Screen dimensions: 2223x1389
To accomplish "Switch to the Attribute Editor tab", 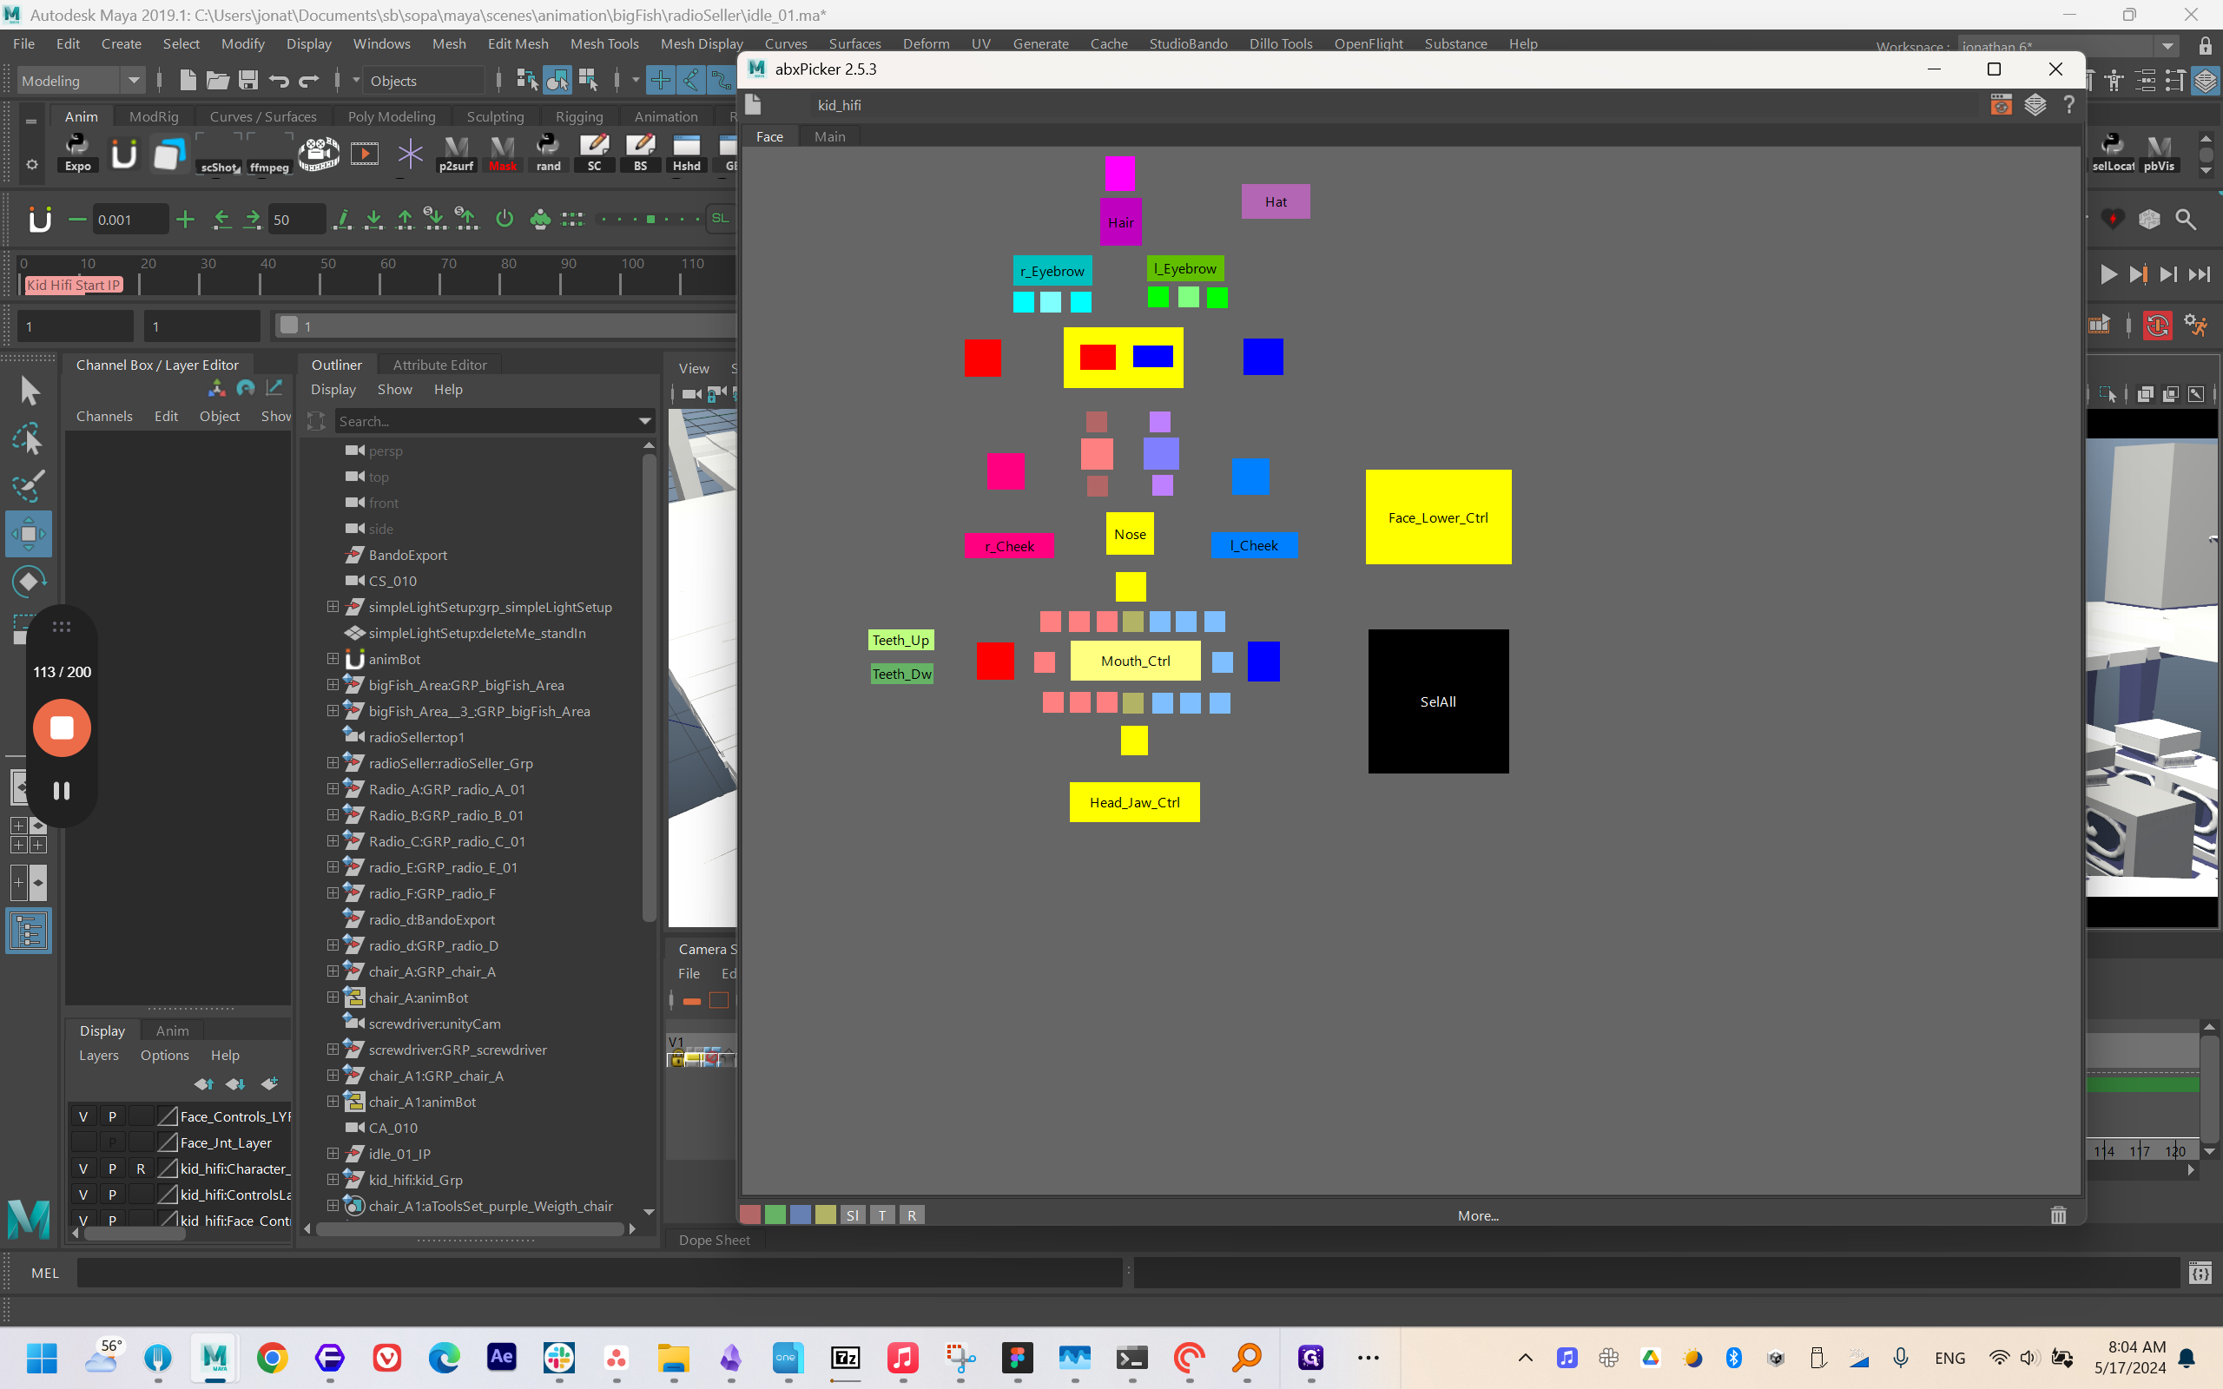I will (440, 365).
